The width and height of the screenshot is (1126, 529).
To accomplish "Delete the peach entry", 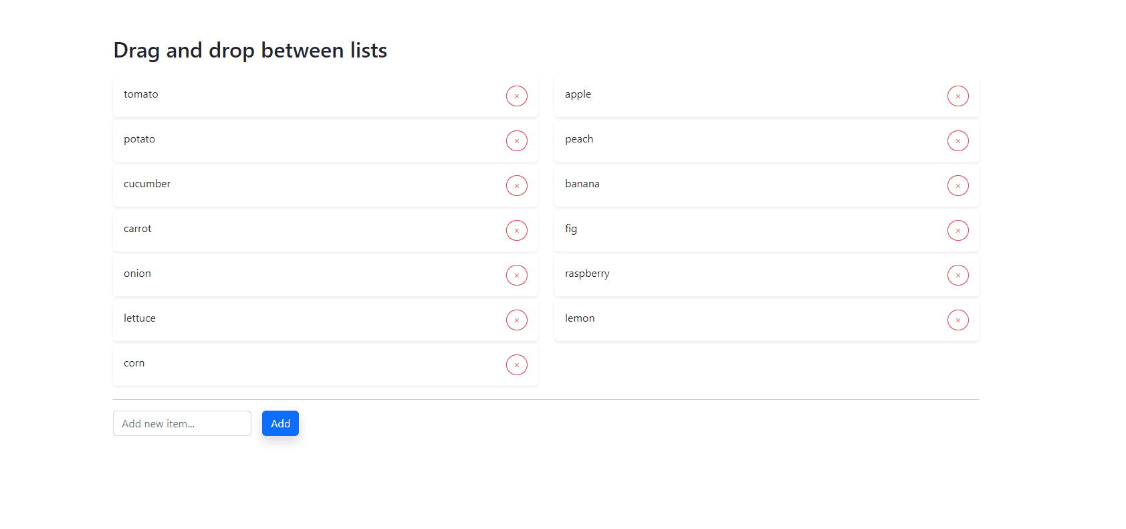I will 958,141.
